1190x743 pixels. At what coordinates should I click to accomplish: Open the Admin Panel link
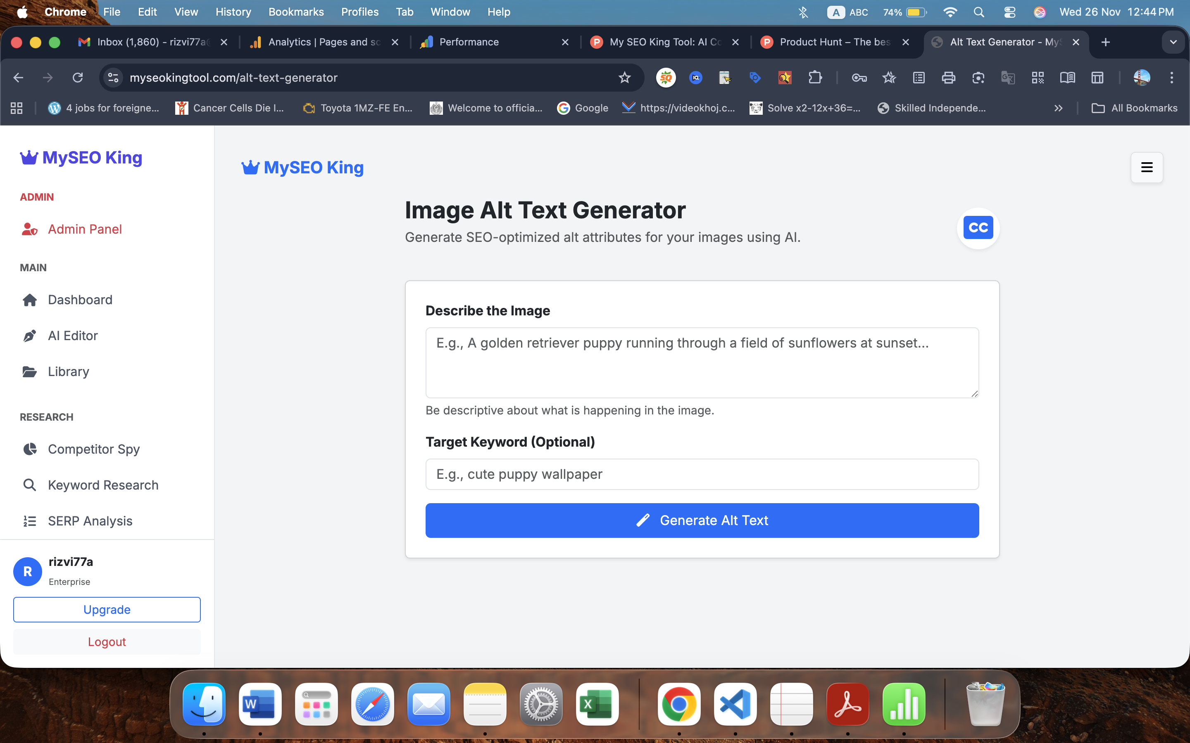85,229
